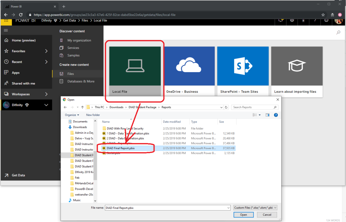Click the refresh button in the dialog address bar
The height and width of the screenshot is (222, 346).
tap(226, 108)
